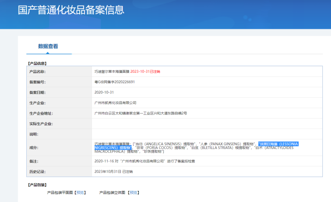Click the 备案编号 field label

tap(37, 82)
